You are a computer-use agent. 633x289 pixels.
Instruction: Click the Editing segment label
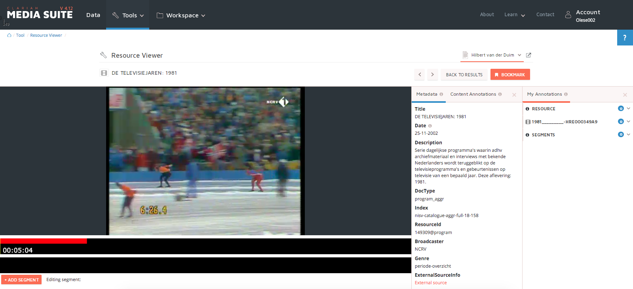click(63, 280)
